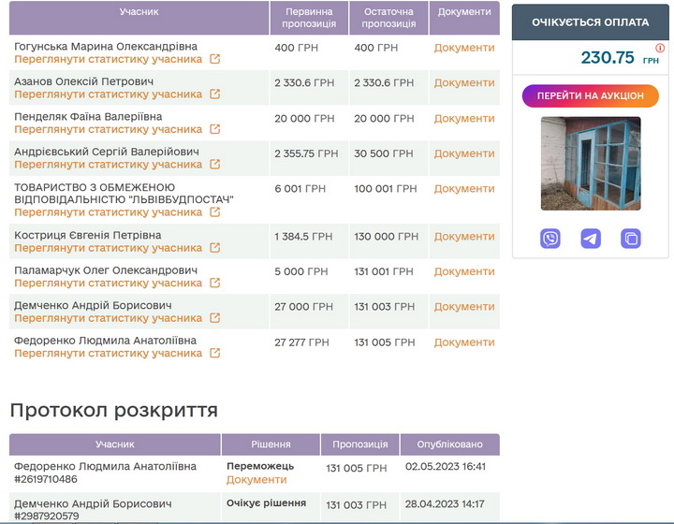Click external link icon for Пенделяк Фаїна
Screen dimensions: 674x524
point(215,130)
